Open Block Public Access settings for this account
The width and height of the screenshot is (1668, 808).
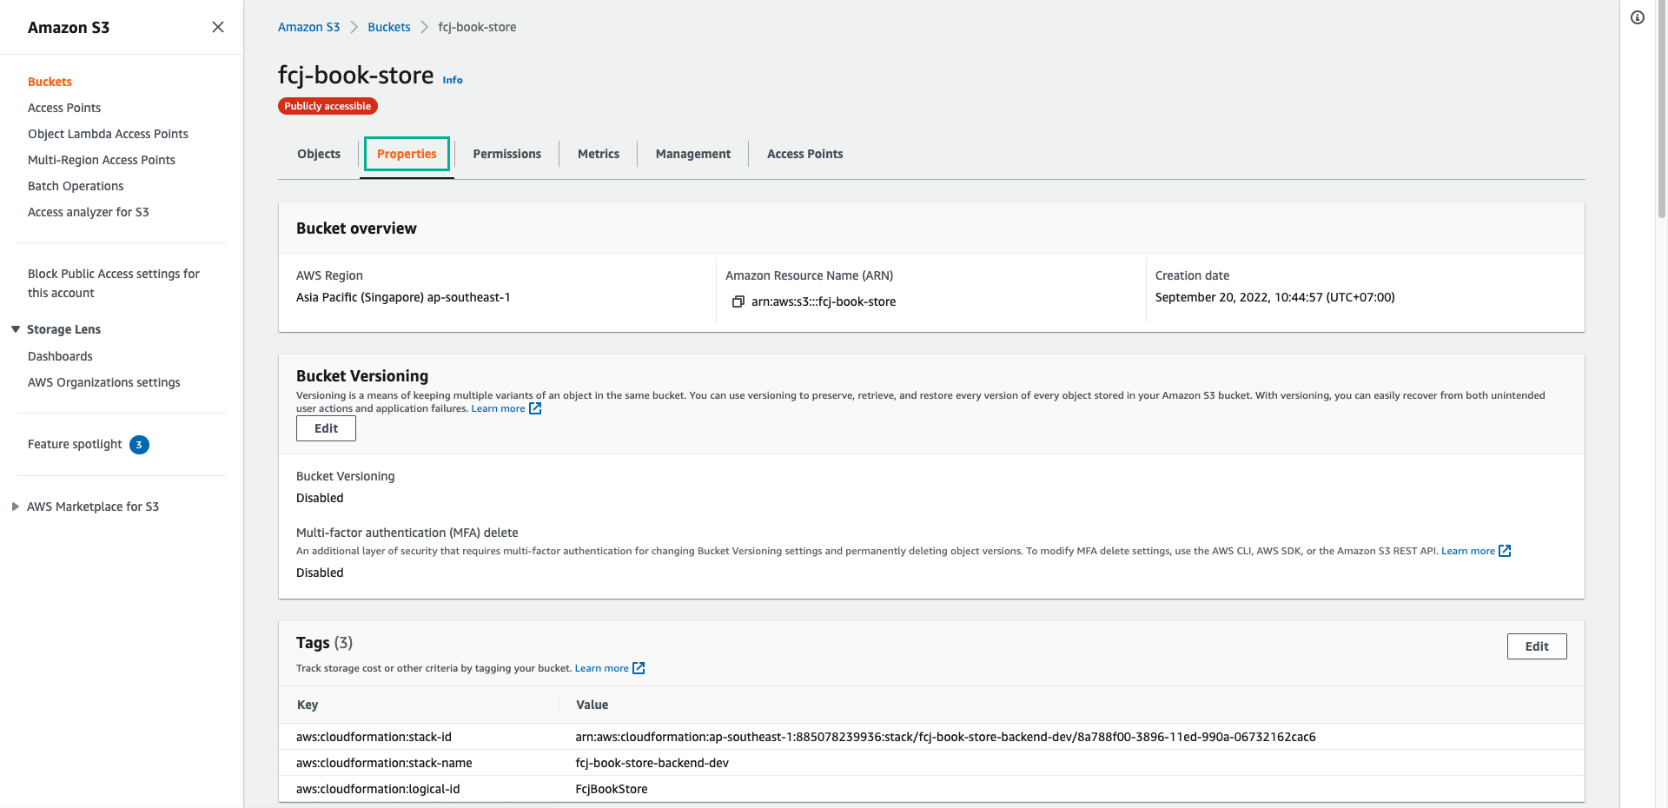(114, 283)
